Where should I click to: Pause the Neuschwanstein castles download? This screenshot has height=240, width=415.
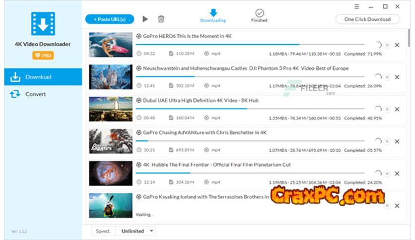387,77
